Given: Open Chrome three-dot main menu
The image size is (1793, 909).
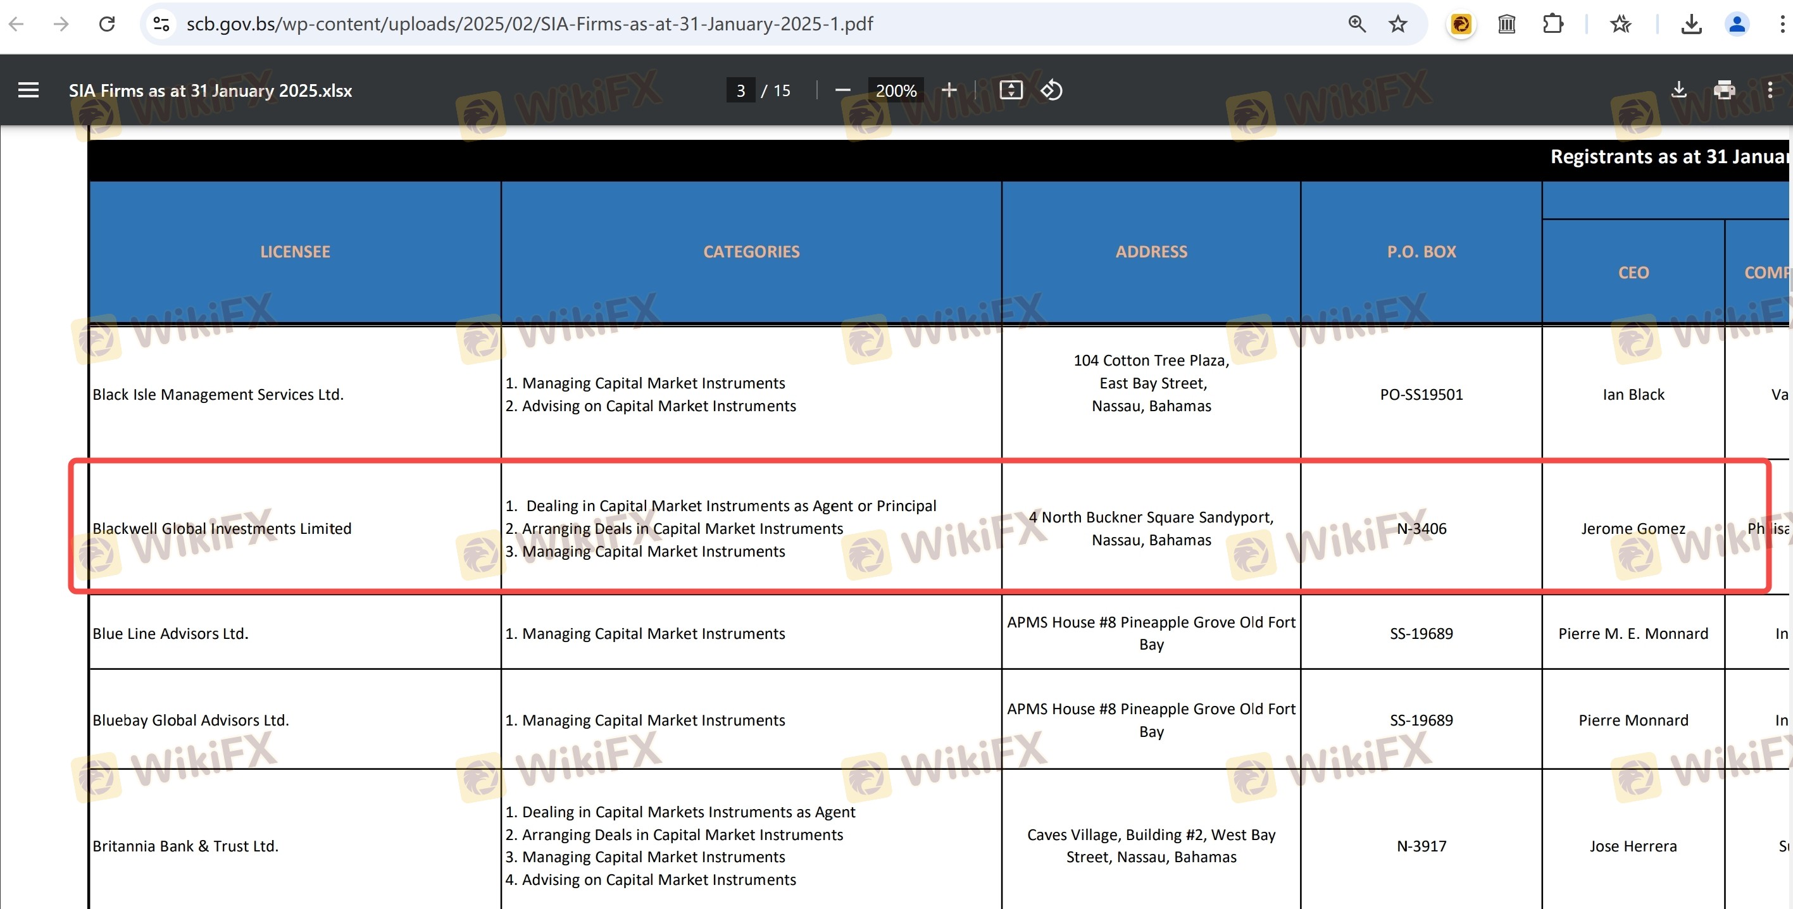Looking at the screenshot, I should pyautogui.click(x=1782, y=23).
